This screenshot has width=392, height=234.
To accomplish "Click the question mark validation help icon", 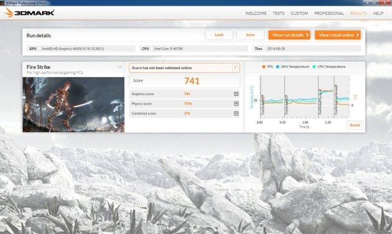I will [235, 68].
